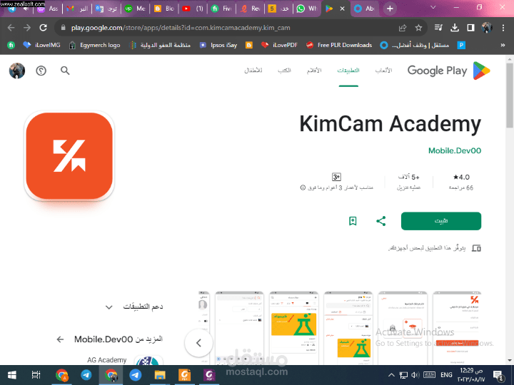Open the iLoveIMG bookmark

pyautogui.click(x=41, y=45)
